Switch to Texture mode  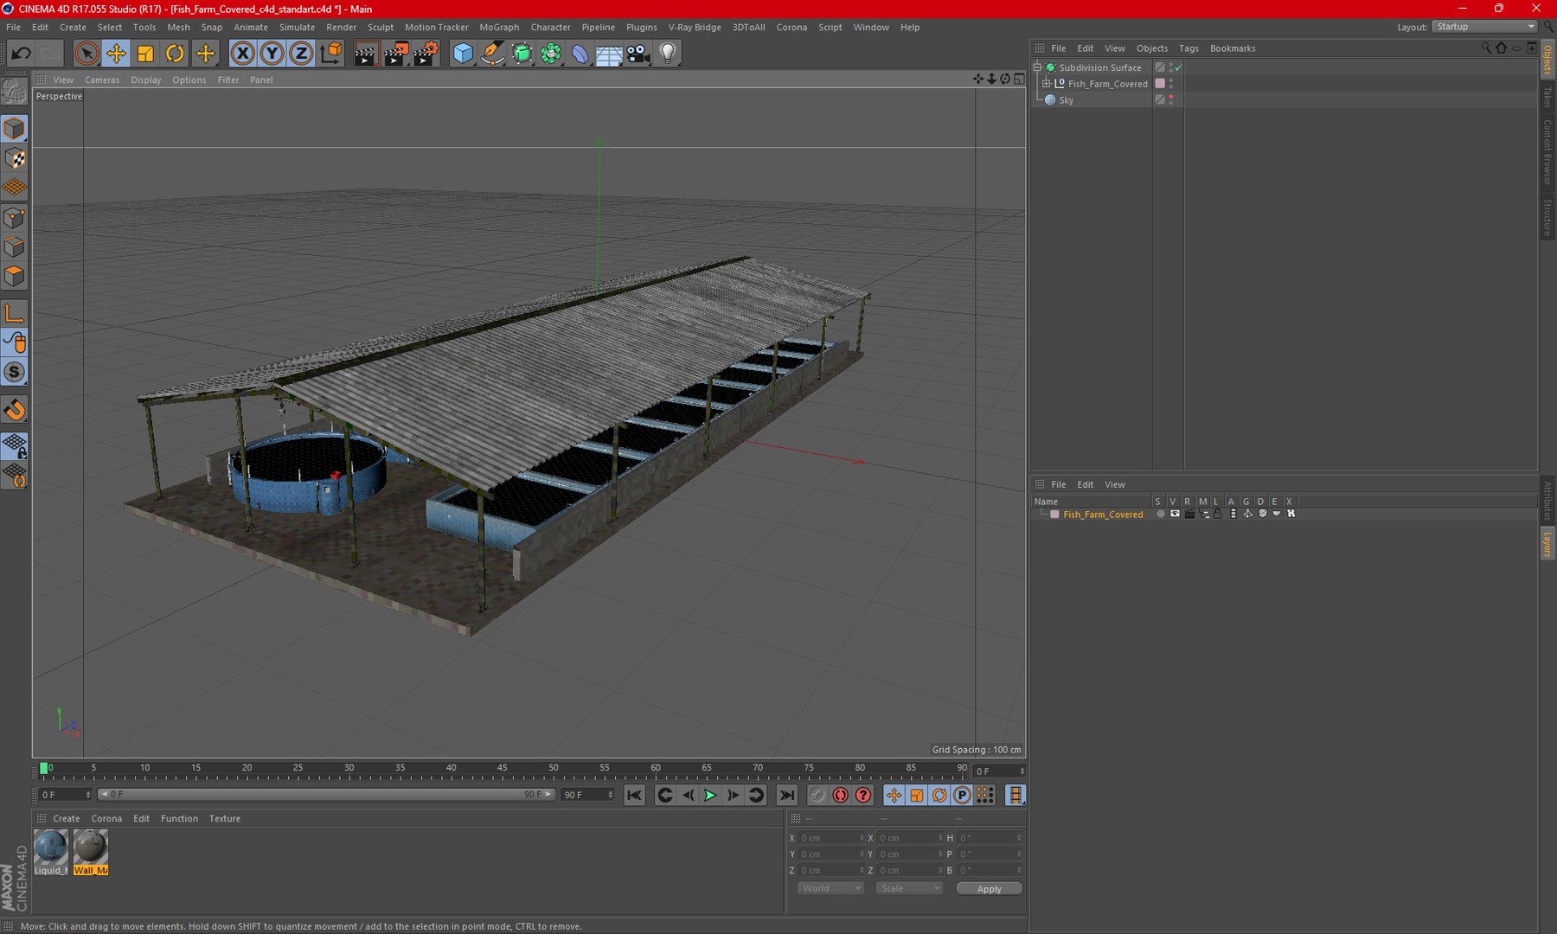(x=15, y=158)
